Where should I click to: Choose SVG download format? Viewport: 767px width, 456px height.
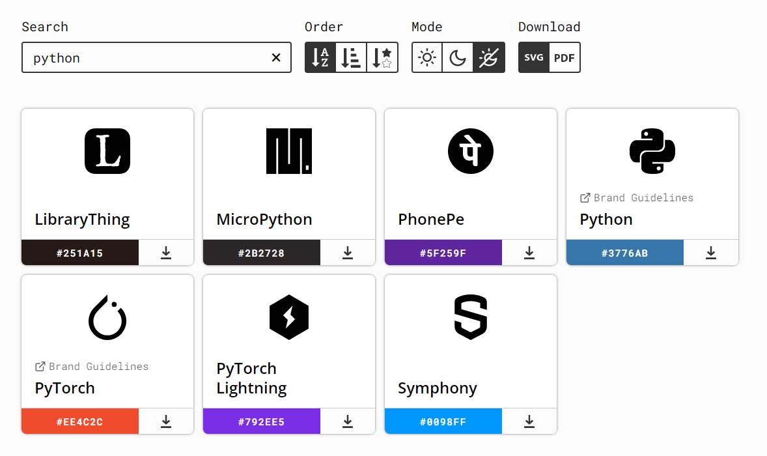(x=534, y=58)
